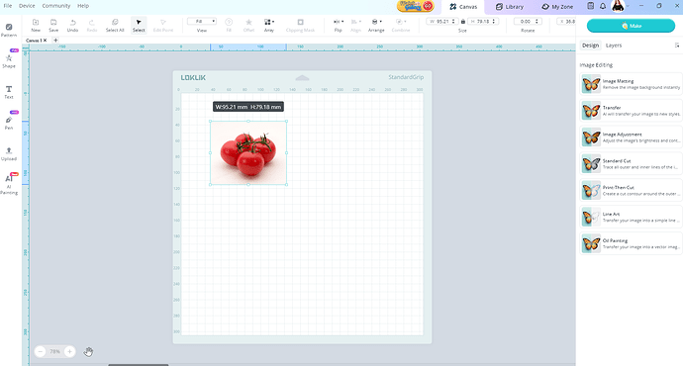Choose the Line Art option

[631, 217]
